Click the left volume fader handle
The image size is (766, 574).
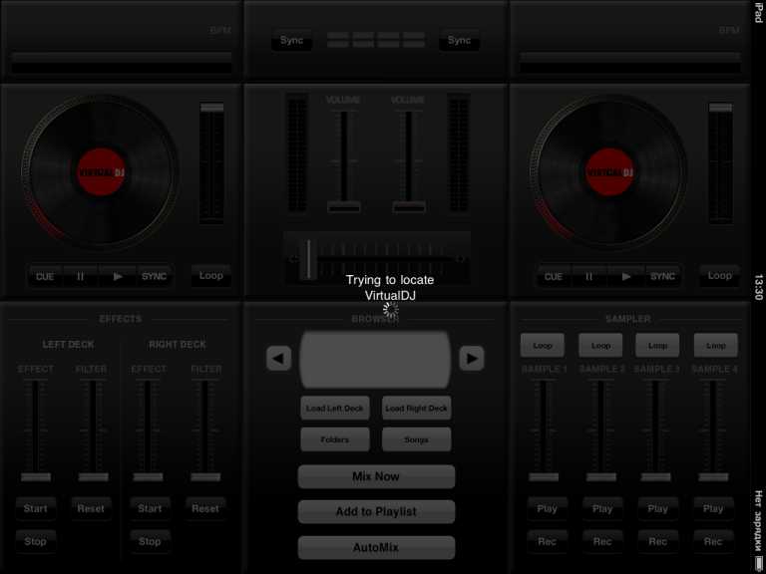coord(344,207)
